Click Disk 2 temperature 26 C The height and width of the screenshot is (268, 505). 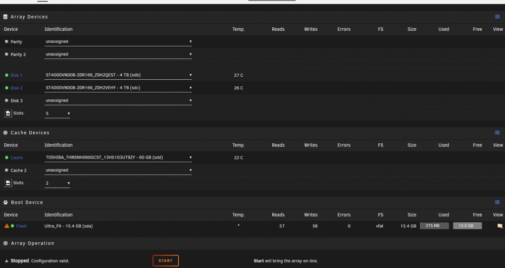click(239, 88)
